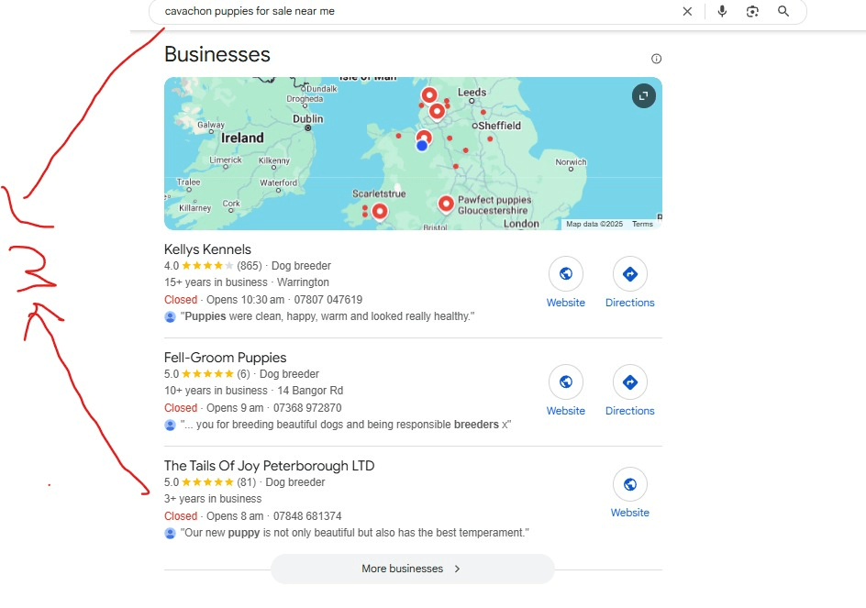The image size is (866, 608).
Task: Click the review about responsible breeders
Action: 346,425
